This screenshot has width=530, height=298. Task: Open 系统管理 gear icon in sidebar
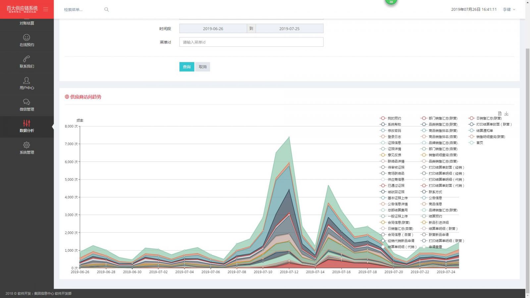26,145
